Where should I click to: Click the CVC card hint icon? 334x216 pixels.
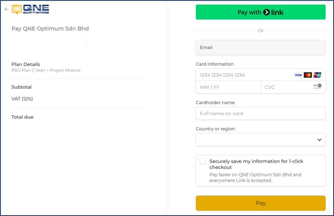[317, 87]
